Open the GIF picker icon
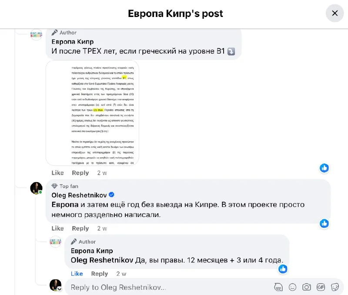Image resolution: width=348 pixels, height=295 pixels. click(321, 287)
